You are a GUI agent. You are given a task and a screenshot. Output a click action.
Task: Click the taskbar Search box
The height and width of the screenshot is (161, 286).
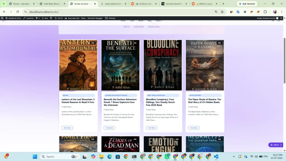point(60,157)
